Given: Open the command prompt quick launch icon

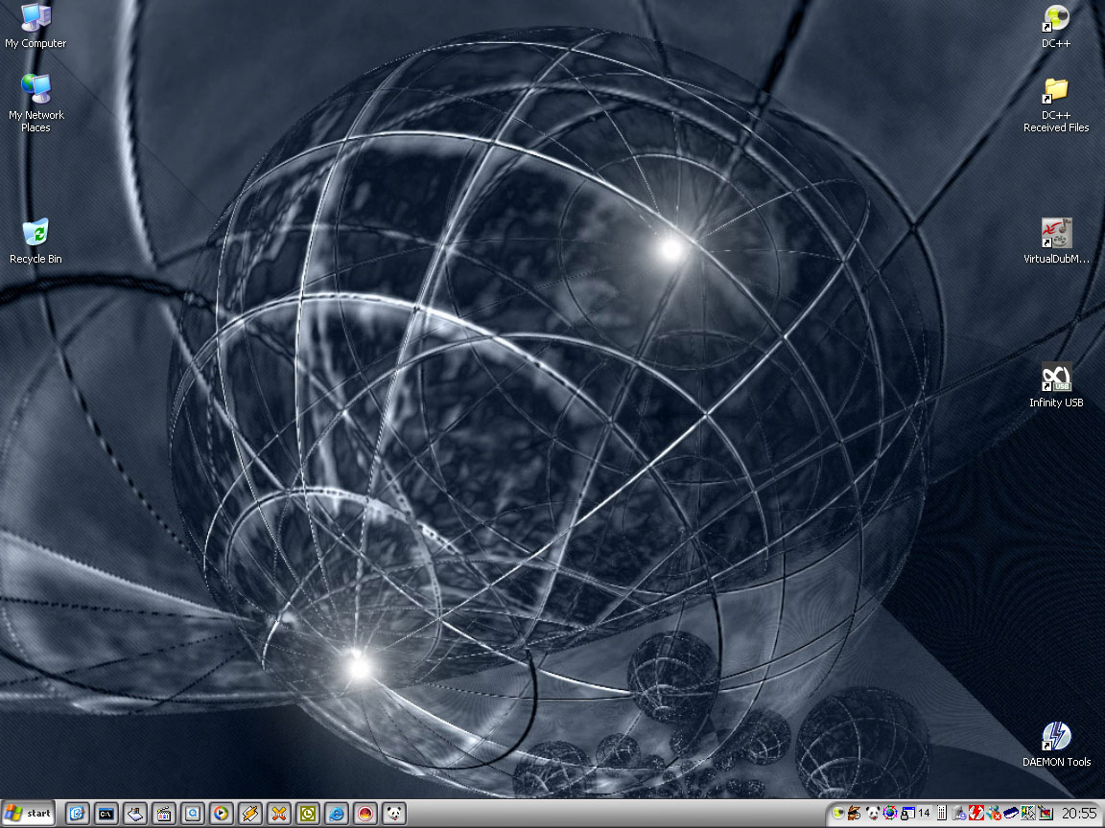Looking at the screenshot, I should pyautogui.click(x=106, y=814).
